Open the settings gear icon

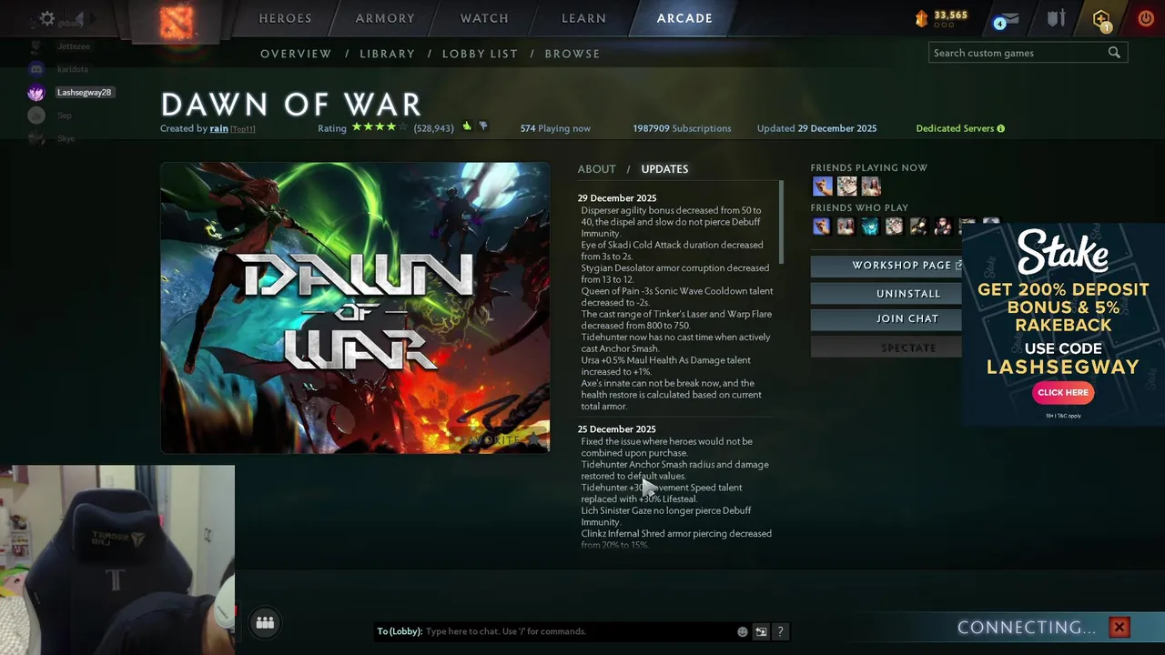[47, 18]
